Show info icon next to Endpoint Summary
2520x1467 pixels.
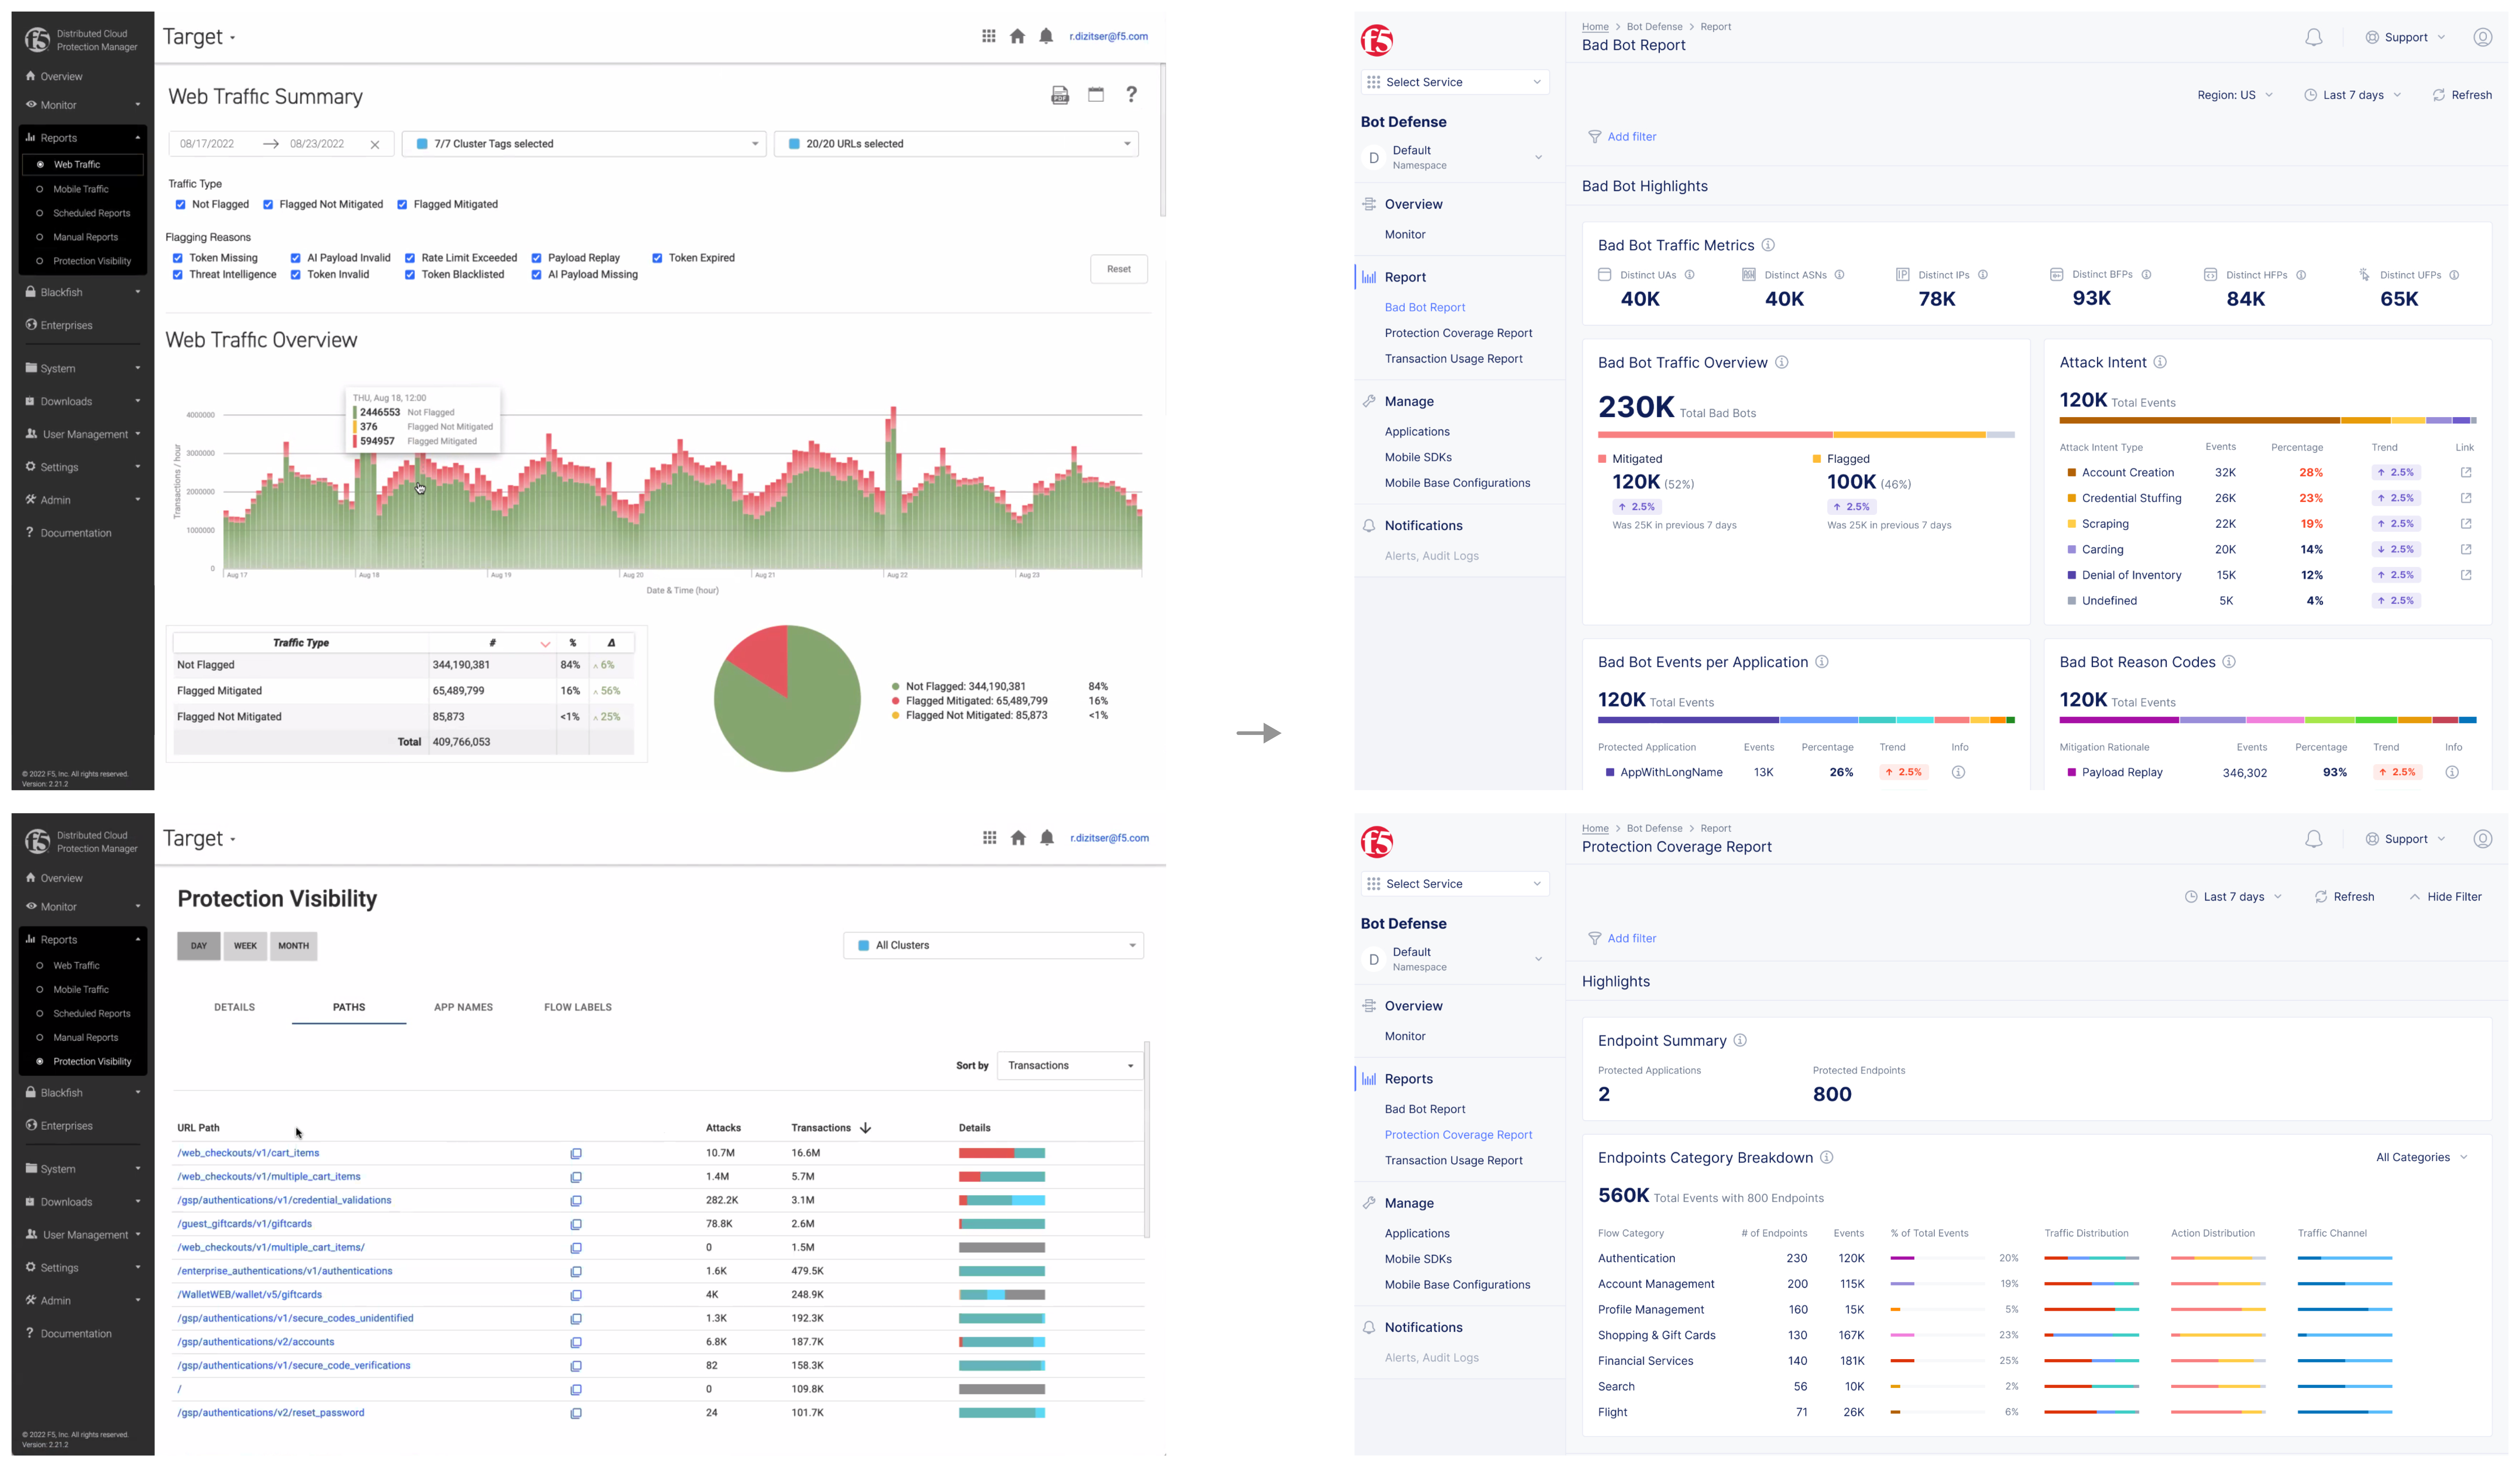(x=1740, y=1040)
